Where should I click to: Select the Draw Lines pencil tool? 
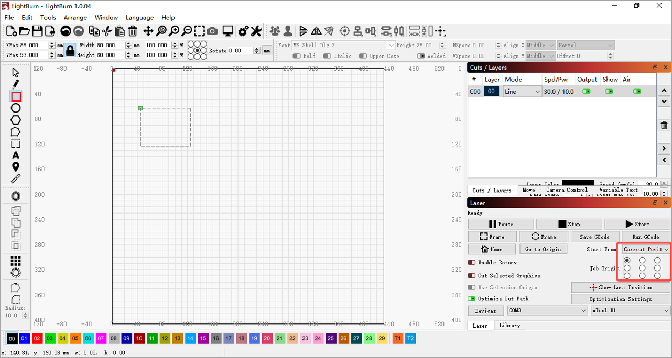pos(16,84)
